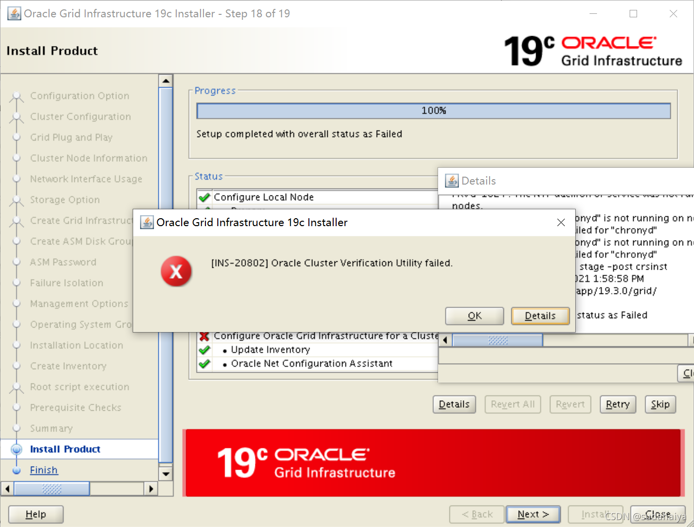Click the Install Product step bullet icon
This screenshot has width=694, height=527.
point(16,449)
